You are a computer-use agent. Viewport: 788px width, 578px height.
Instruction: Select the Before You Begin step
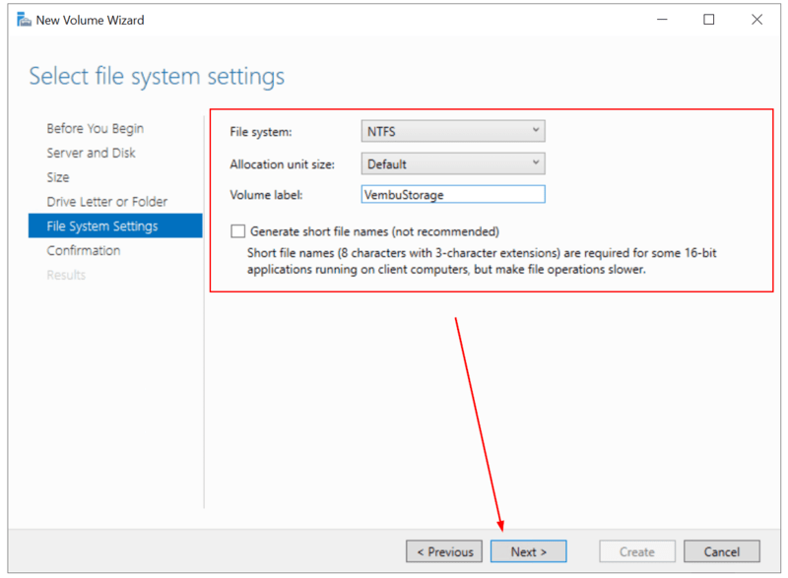[x=94, y=128]
